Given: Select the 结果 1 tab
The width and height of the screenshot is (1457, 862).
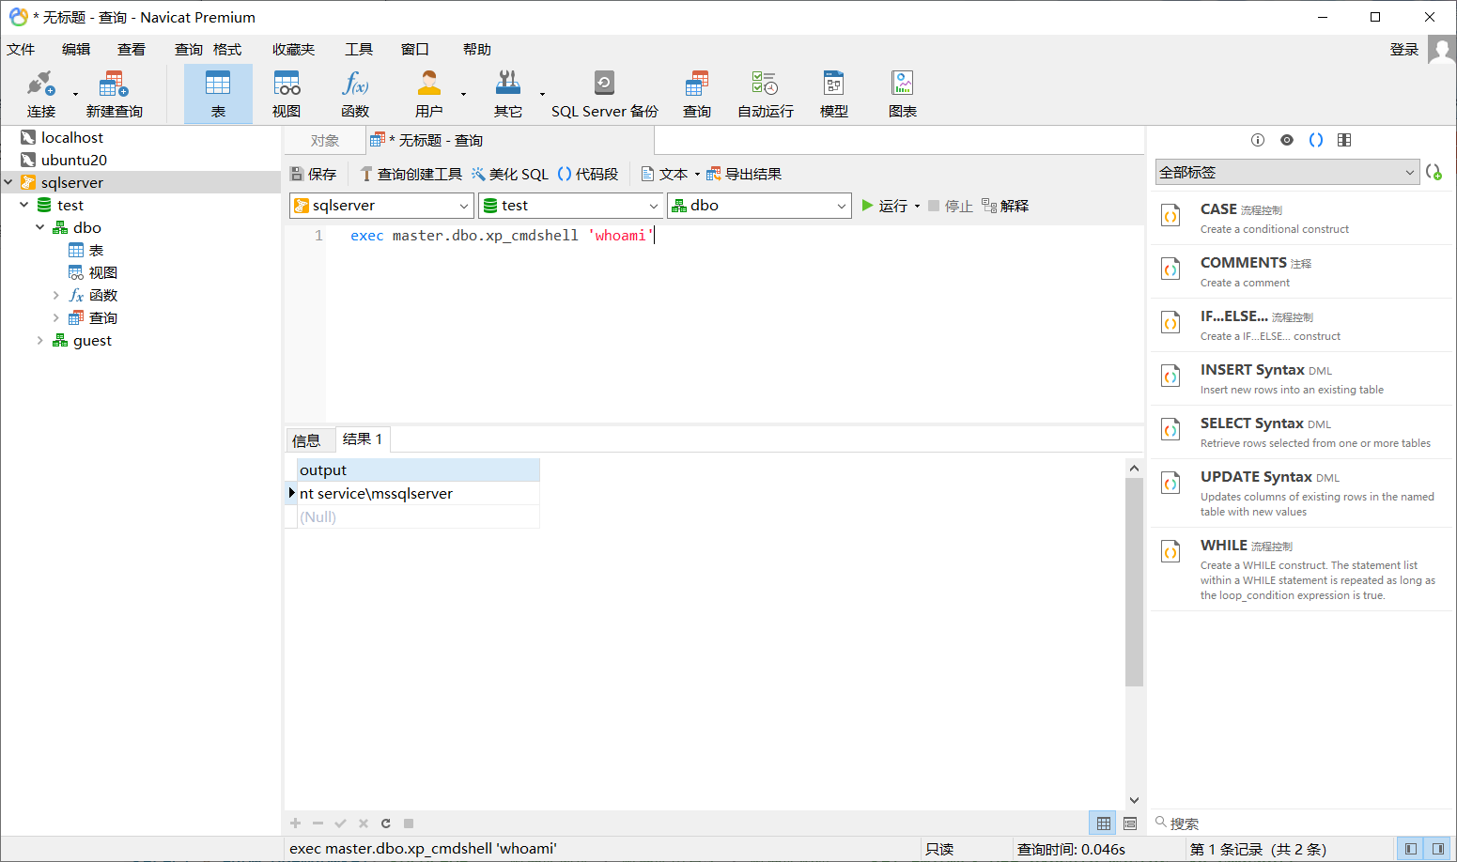Looking at the screenshot, I should 363,439.
